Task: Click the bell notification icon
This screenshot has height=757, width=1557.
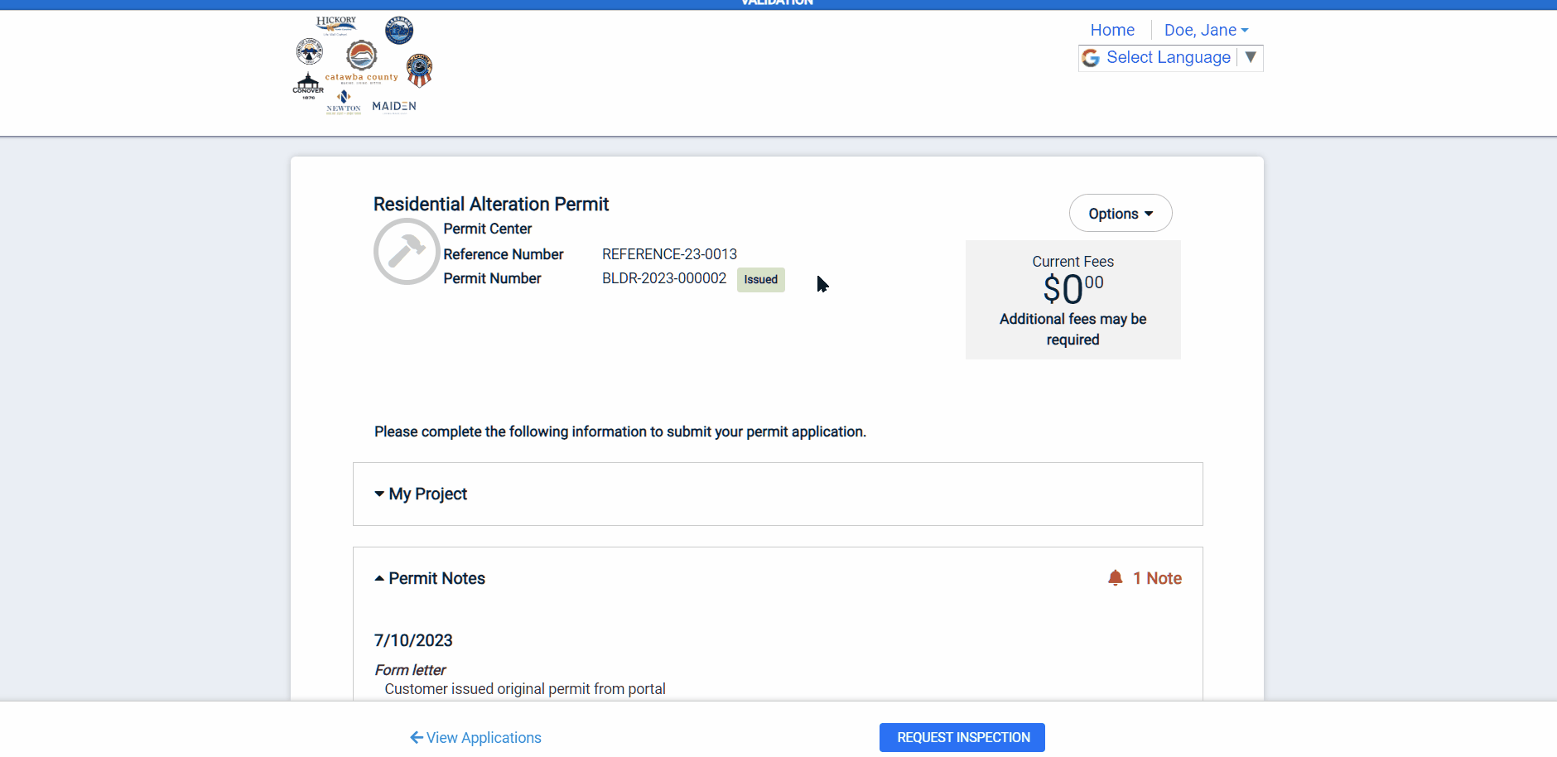Action: (1115, 578)
